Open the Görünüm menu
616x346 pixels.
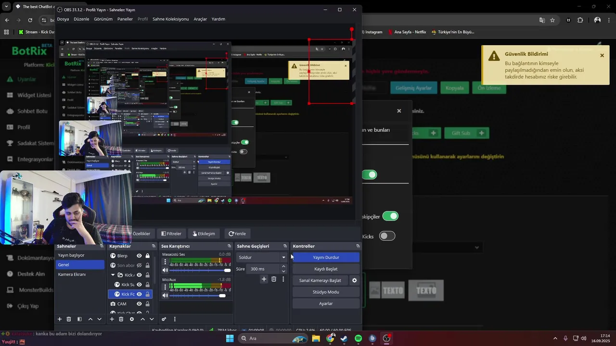103,19
